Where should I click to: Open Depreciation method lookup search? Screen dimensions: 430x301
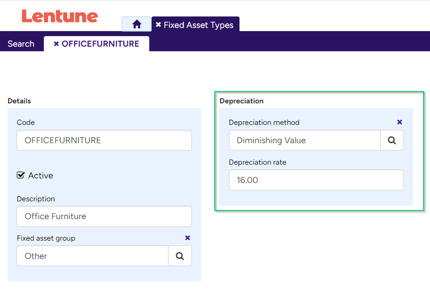(392, 140)
